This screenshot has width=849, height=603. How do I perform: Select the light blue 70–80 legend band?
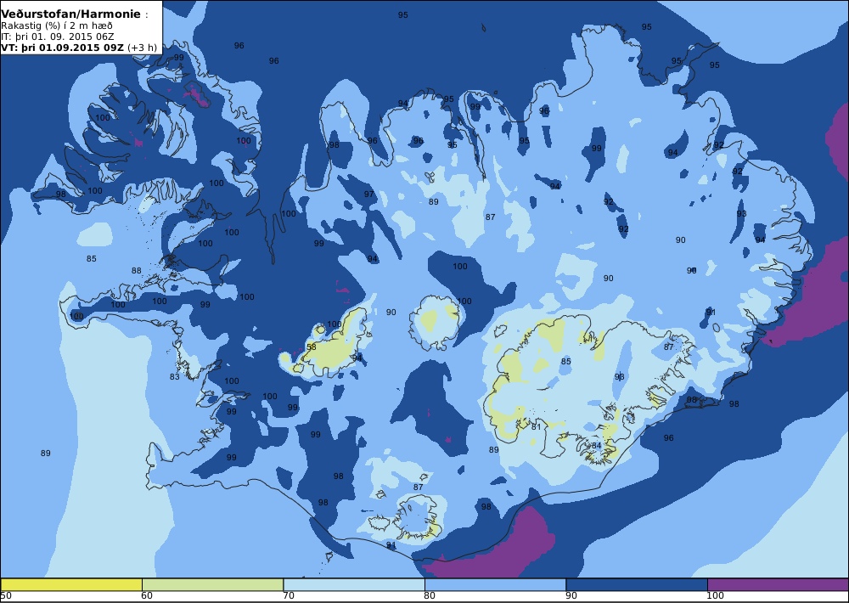click(354, 584)
